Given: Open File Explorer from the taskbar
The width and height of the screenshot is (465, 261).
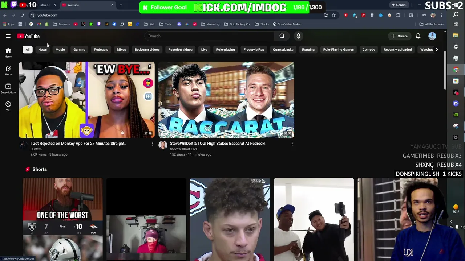Looking at the screenshot, I should click(x=456, y=36).
